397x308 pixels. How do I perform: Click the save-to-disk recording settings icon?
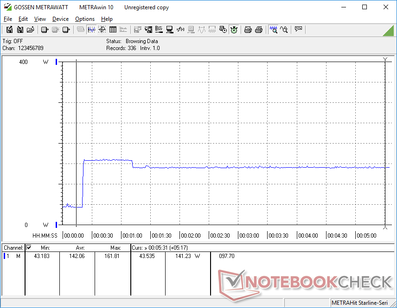148,30
